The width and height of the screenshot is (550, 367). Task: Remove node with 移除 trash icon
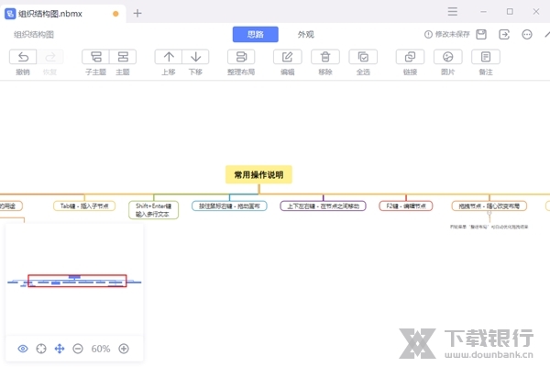tap(325, 57)
